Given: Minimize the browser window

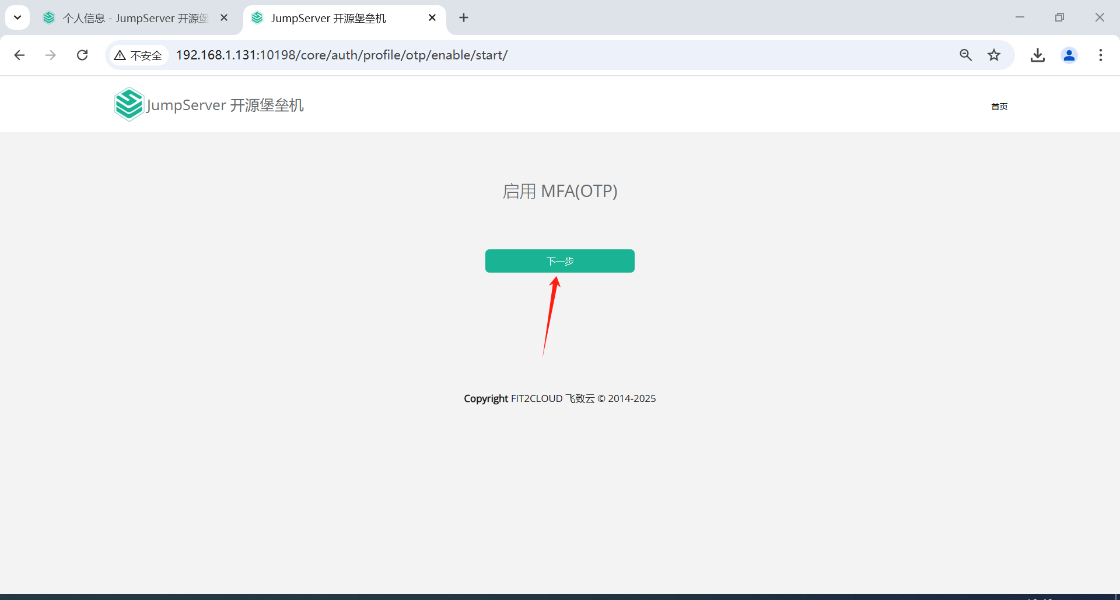Looking at the screenshot, I should tap(1020, 17).
